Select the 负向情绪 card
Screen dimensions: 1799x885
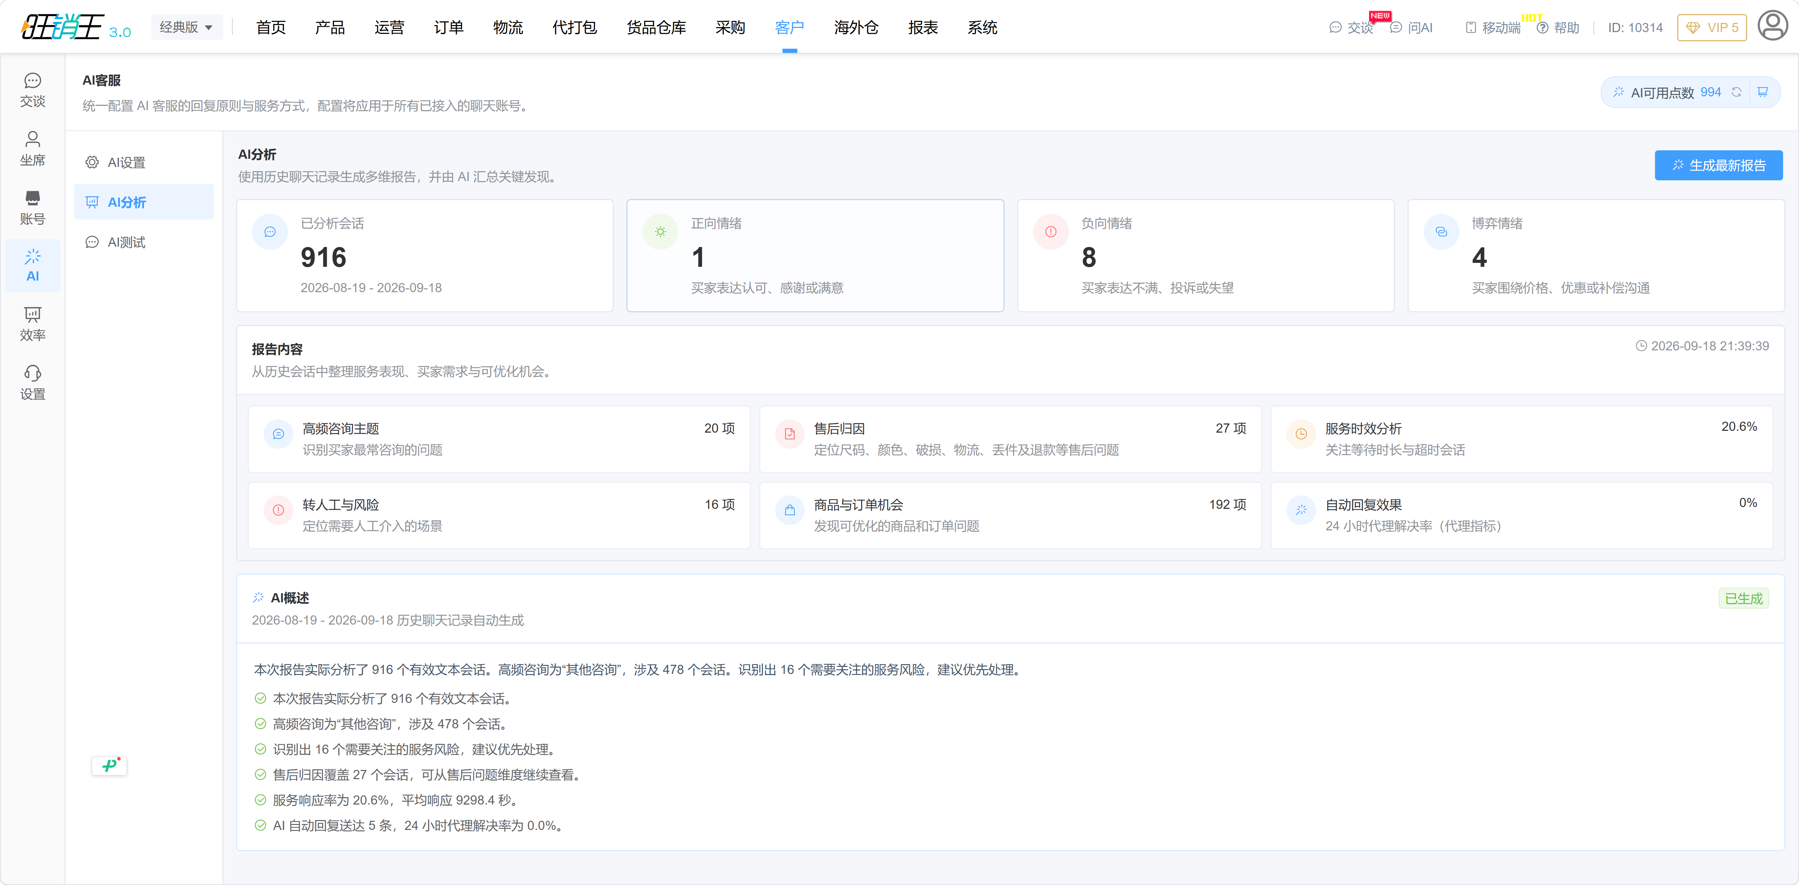1205,255
